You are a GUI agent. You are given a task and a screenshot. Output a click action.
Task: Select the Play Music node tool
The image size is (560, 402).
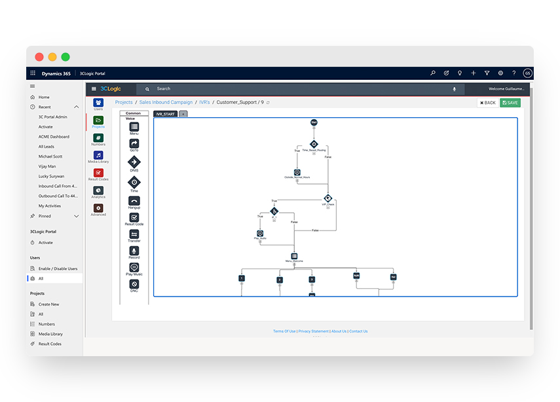[134, 267]
